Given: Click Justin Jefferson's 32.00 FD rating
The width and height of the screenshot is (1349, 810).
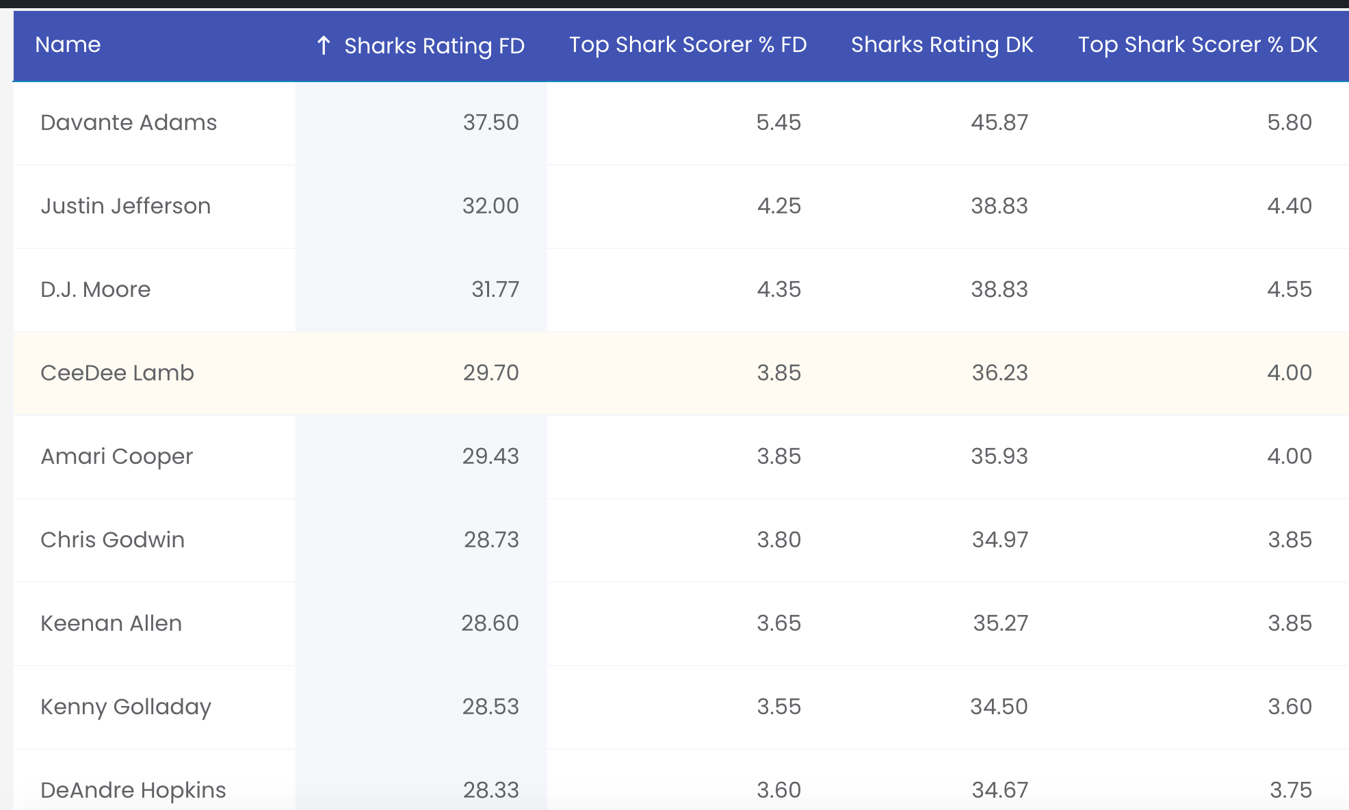Looking at the screenshot, I should (x=490, y=206).
